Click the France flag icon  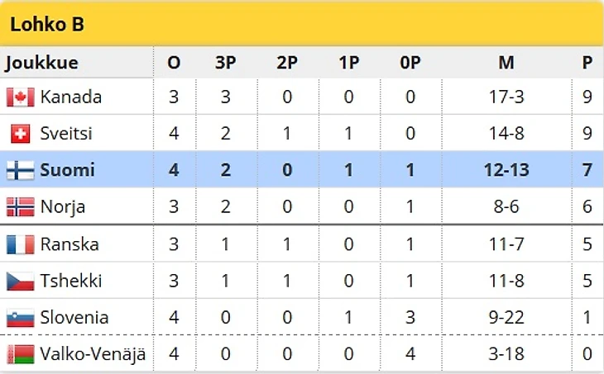click(20, 244)
